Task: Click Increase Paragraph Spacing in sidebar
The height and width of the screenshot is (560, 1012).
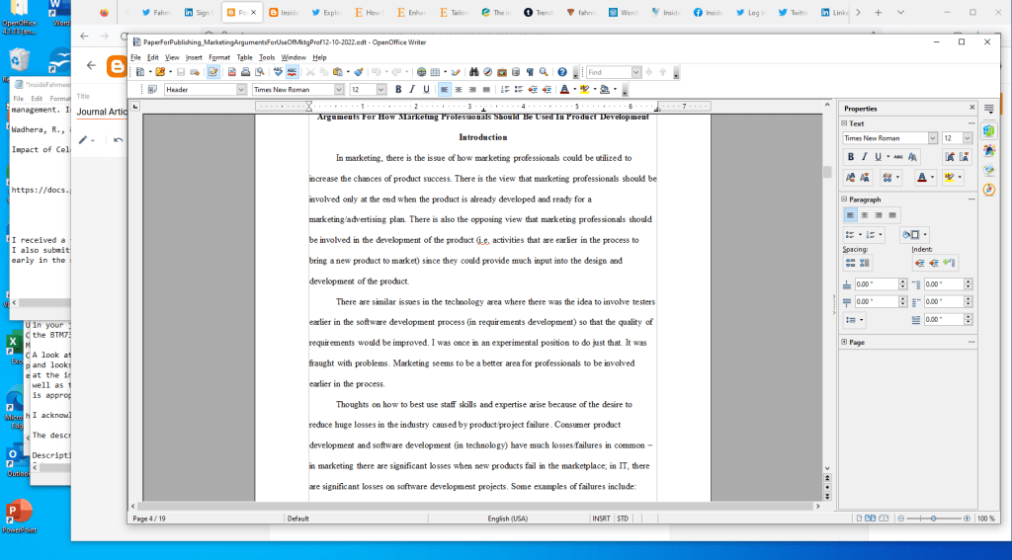Action: coord(851,263)
